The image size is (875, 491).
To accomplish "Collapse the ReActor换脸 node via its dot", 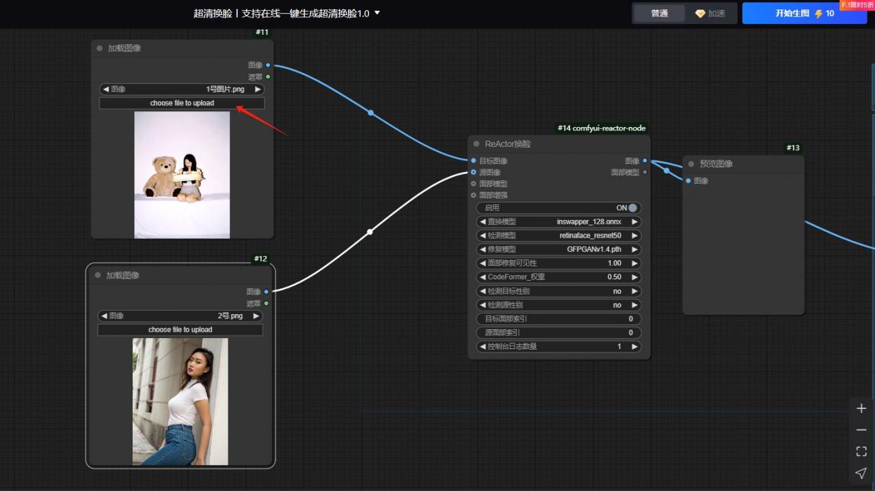I will pos(476,144).
